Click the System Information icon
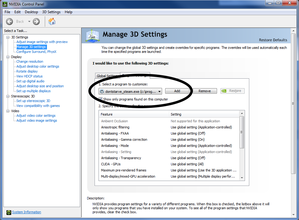Viewport: 299px width, 220px height. [x=9, y=212]
